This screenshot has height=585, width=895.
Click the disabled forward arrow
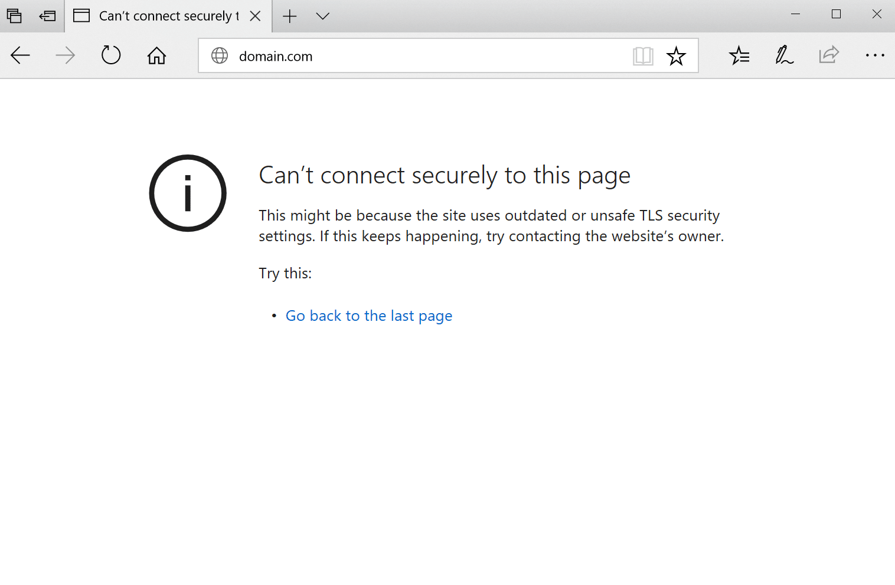tap(65, 55)
